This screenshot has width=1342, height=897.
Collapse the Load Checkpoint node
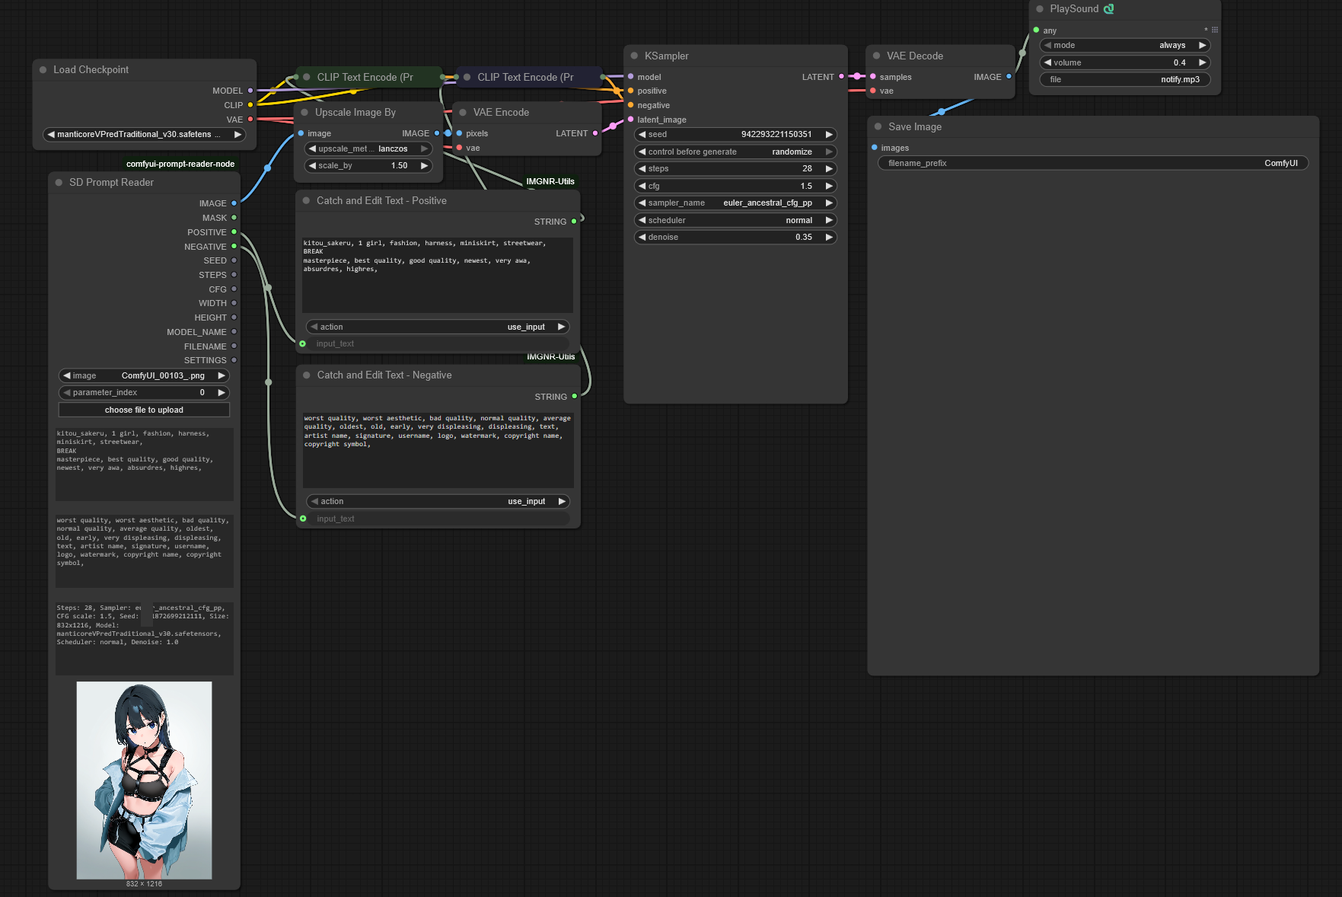click(x=43, y=70)
